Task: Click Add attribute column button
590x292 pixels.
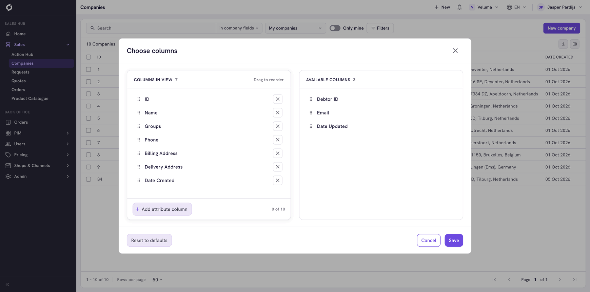Action: tap(162, 209)
